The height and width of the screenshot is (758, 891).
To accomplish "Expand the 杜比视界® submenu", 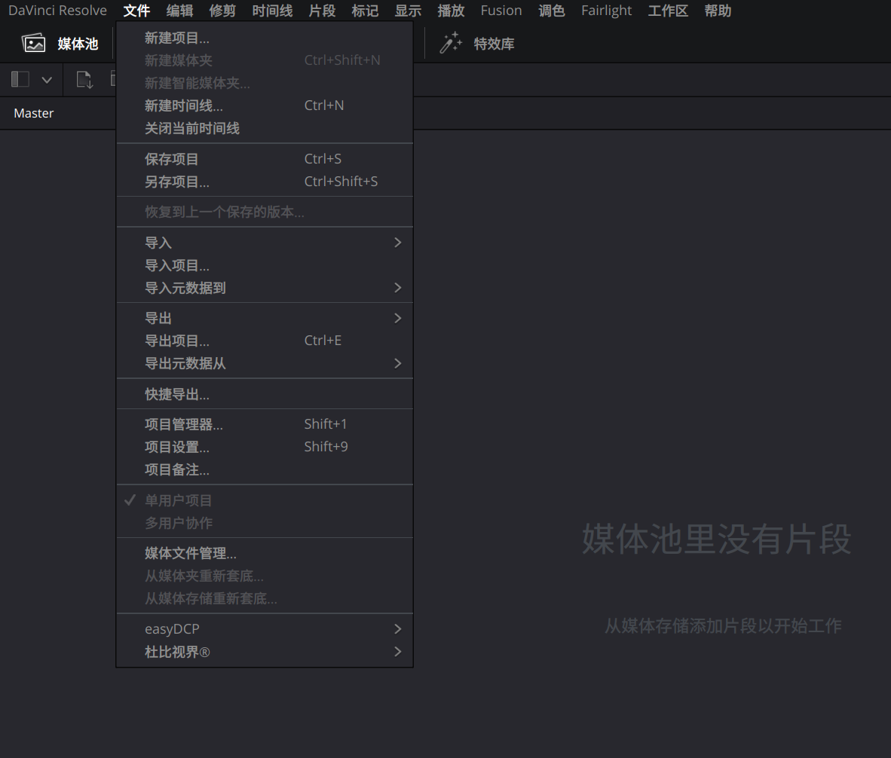I will coord(265,652).
